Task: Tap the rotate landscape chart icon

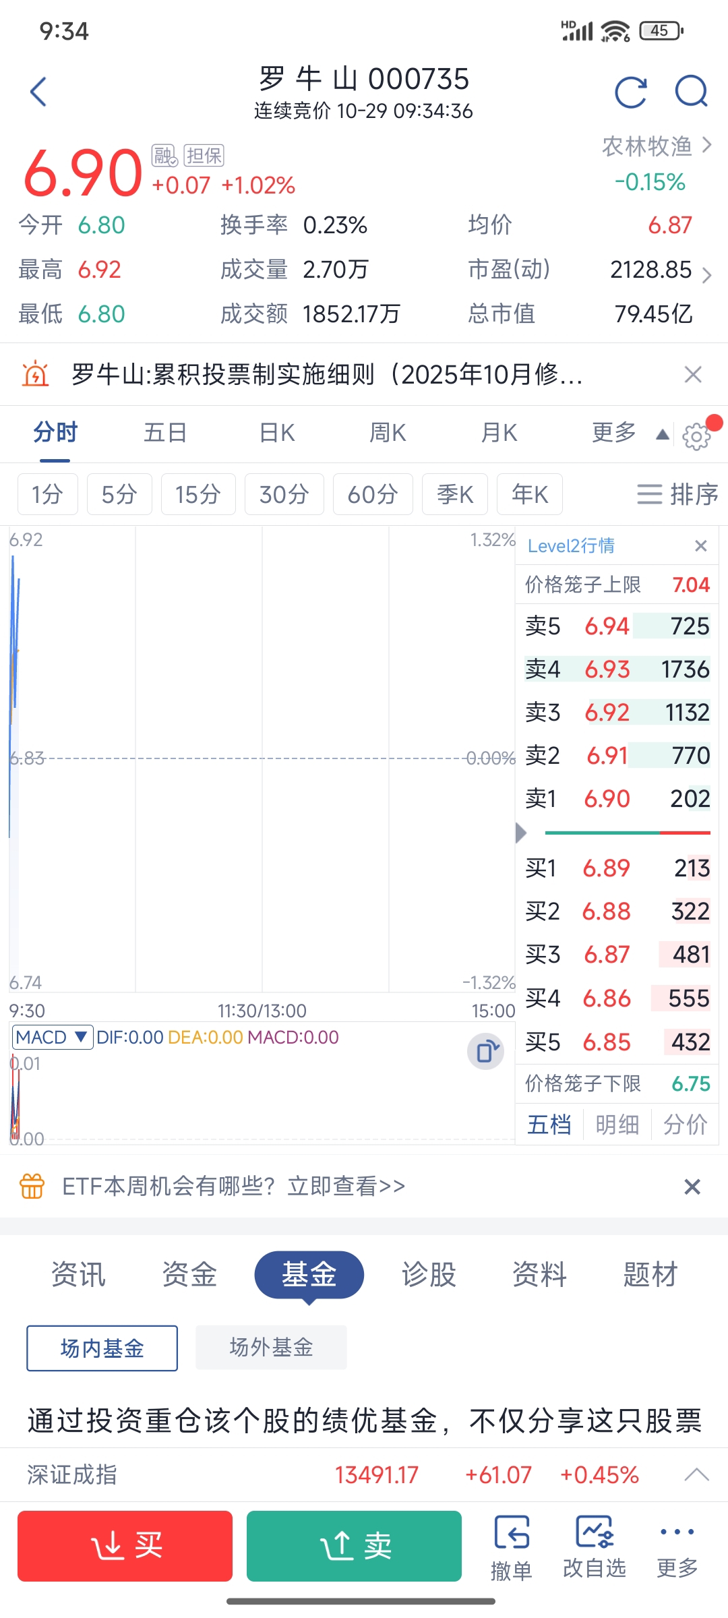Action: (x=485, y=1051)
